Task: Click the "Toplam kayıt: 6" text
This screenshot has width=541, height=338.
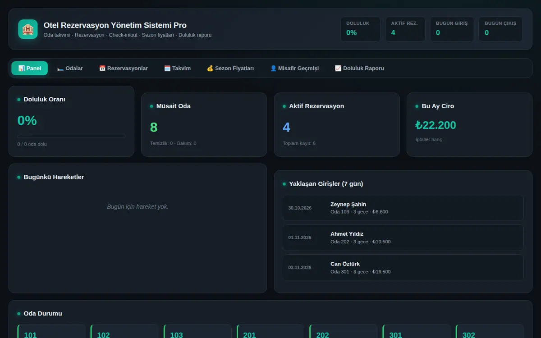Action: tap(299, 143)
